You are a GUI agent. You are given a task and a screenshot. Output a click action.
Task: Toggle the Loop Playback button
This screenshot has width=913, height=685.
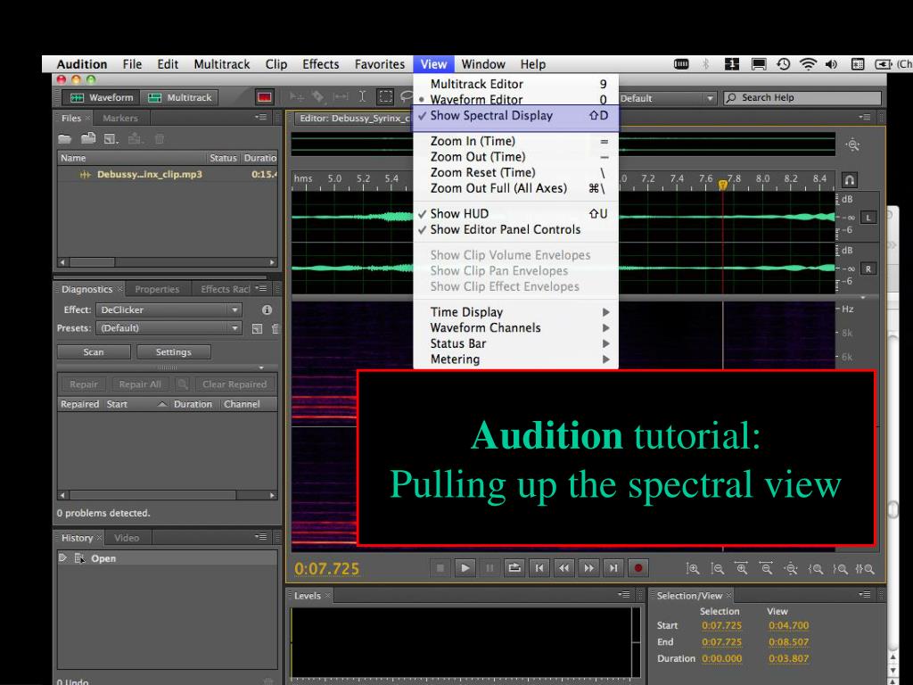[514, 568]
